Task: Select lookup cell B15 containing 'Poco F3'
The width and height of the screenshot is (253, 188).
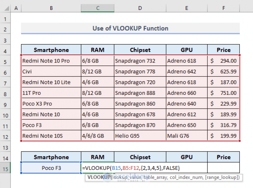Action: pyautogui.click(x=51, y=168)
